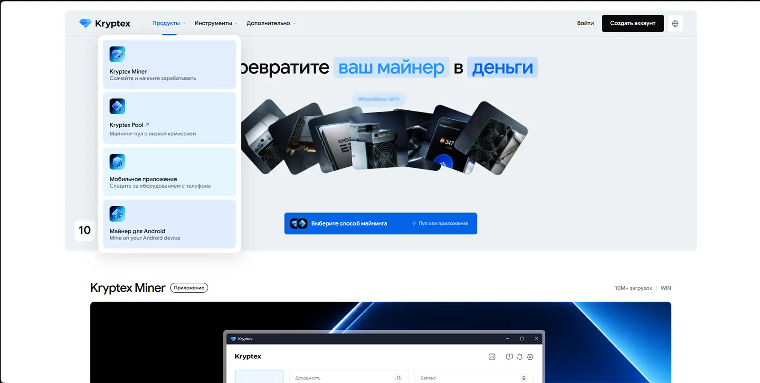Click the Мобильное приложение icon

tap(117, 162)
